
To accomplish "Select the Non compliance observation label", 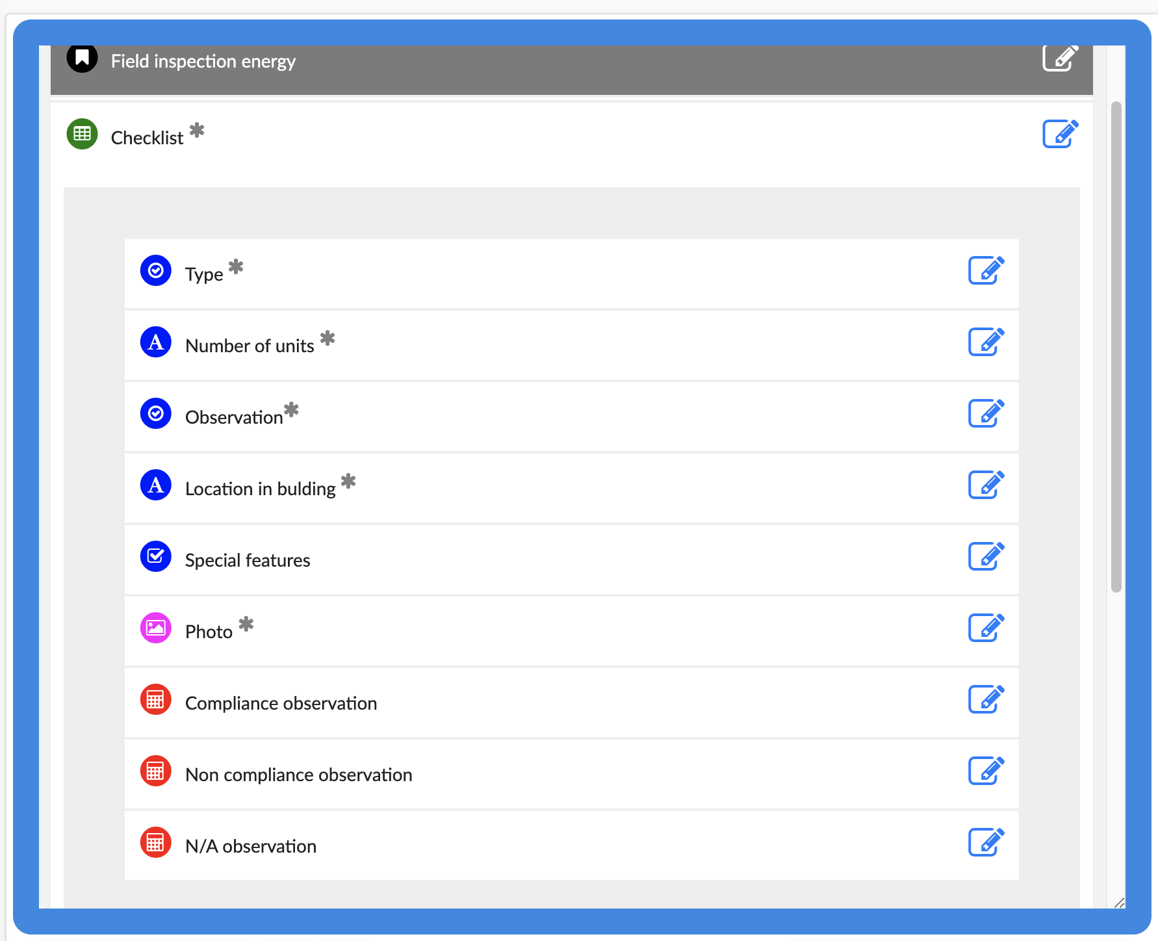I will pos(298,775).
